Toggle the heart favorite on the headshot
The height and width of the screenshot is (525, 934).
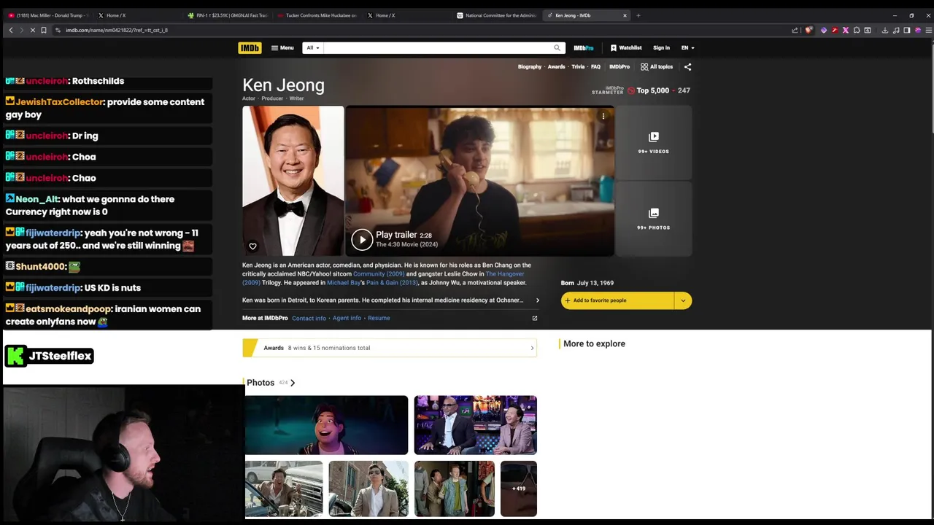252,246
